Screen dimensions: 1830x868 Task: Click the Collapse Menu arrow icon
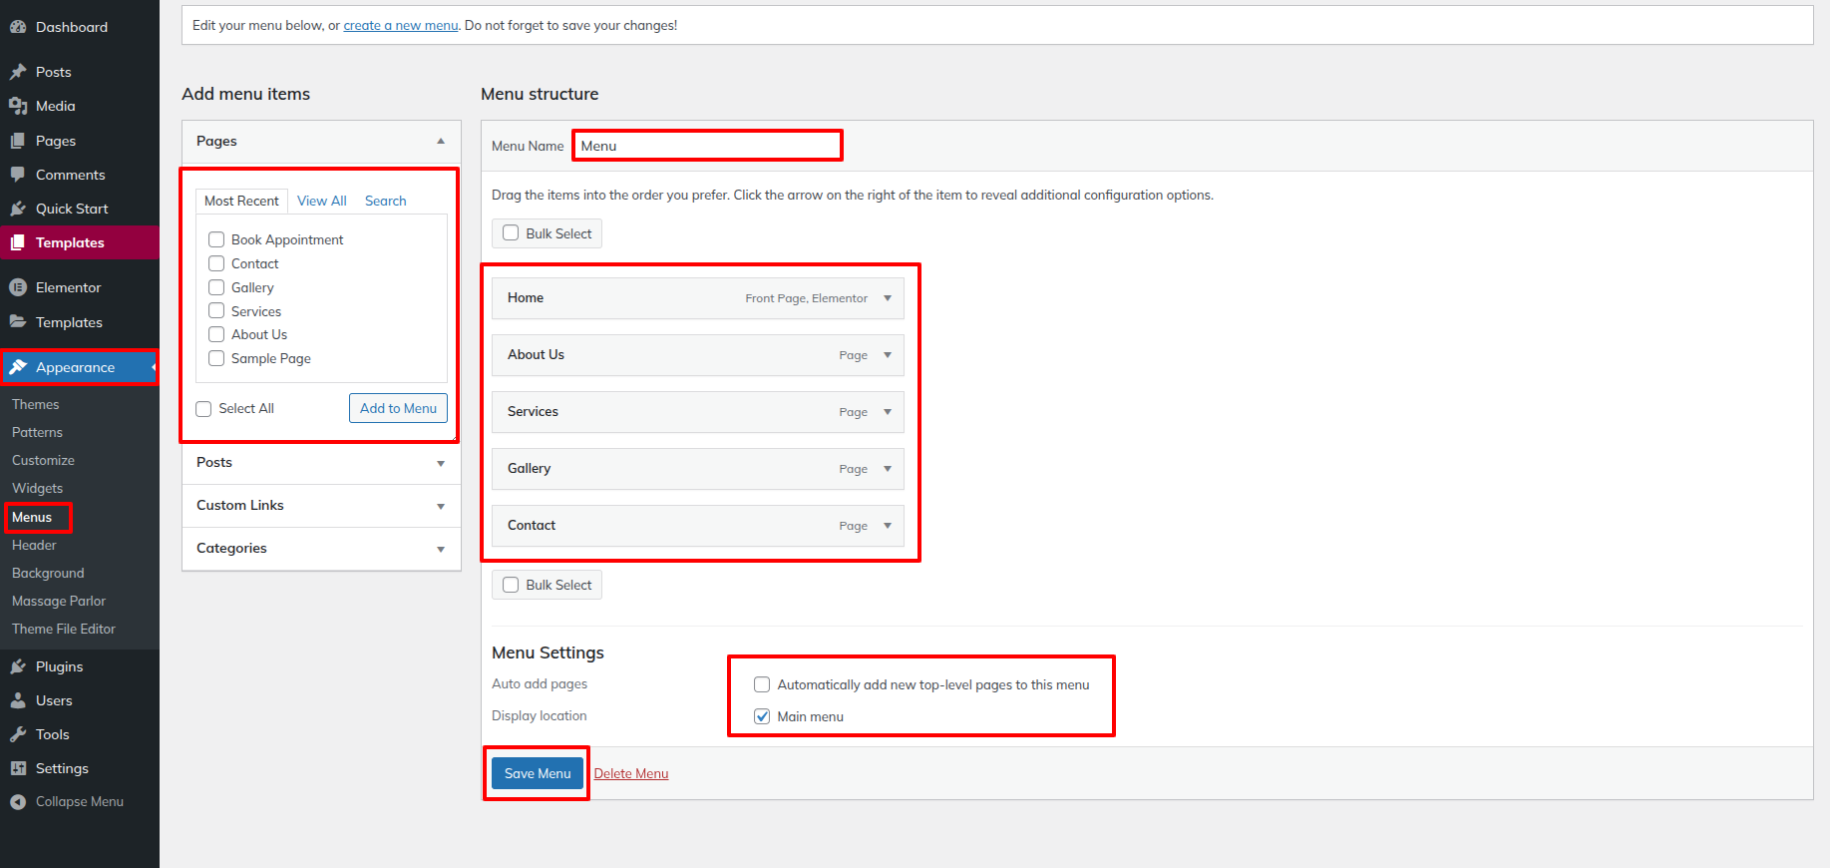(18, 802)
